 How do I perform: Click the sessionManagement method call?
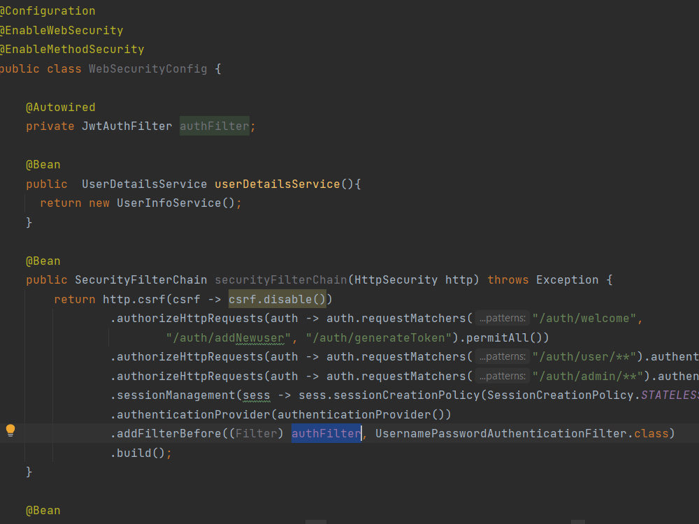coord(176,395)
